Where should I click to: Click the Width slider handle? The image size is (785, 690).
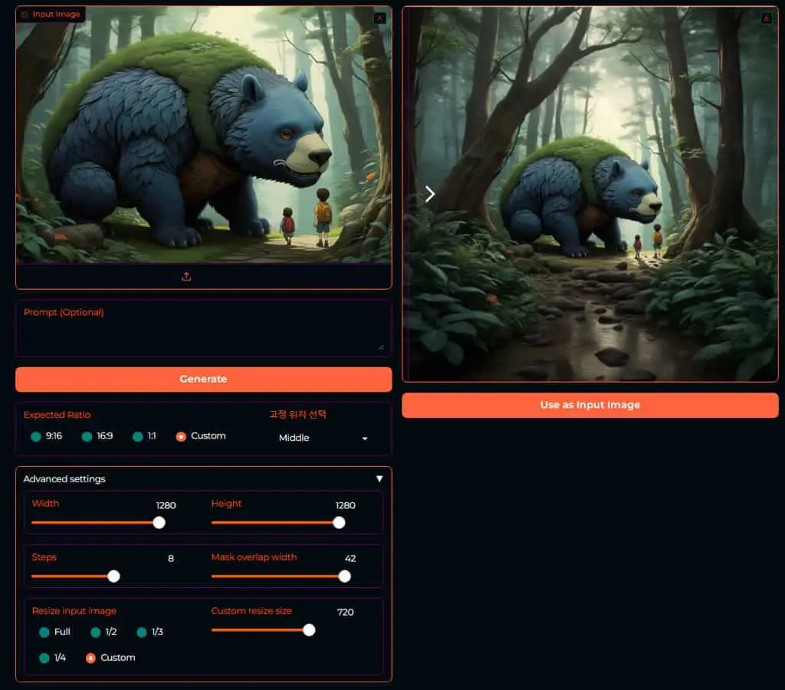point(159,523)
